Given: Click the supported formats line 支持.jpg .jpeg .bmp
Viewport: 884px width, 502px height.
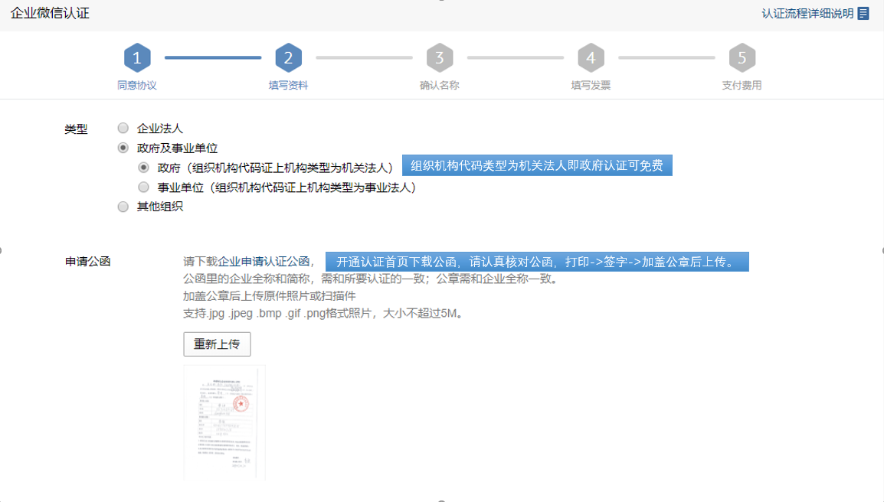Looking at the screenshot, I should pos(323,313).
